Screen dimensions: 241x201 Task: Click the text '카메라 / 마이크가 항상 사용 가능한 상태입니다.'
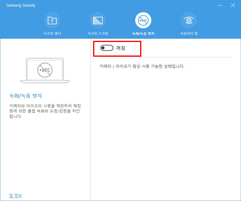(142, 66)
